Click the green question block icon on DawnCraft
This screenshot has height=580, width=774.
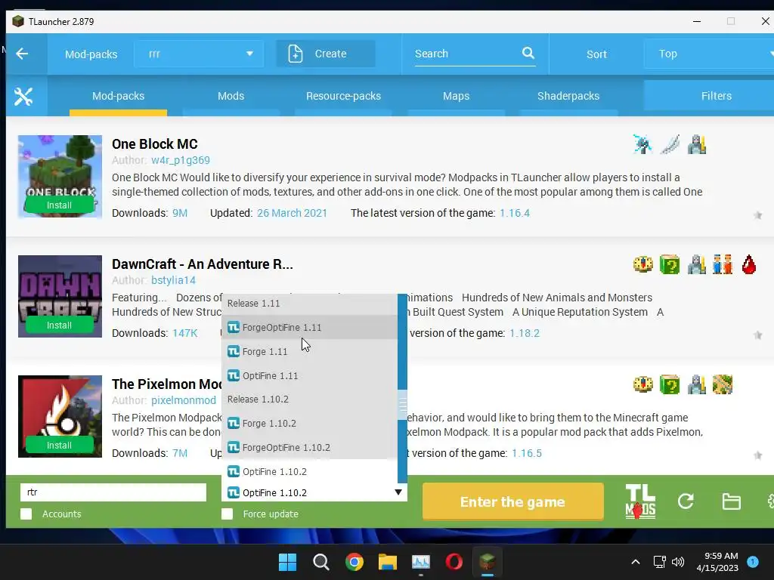670,264
